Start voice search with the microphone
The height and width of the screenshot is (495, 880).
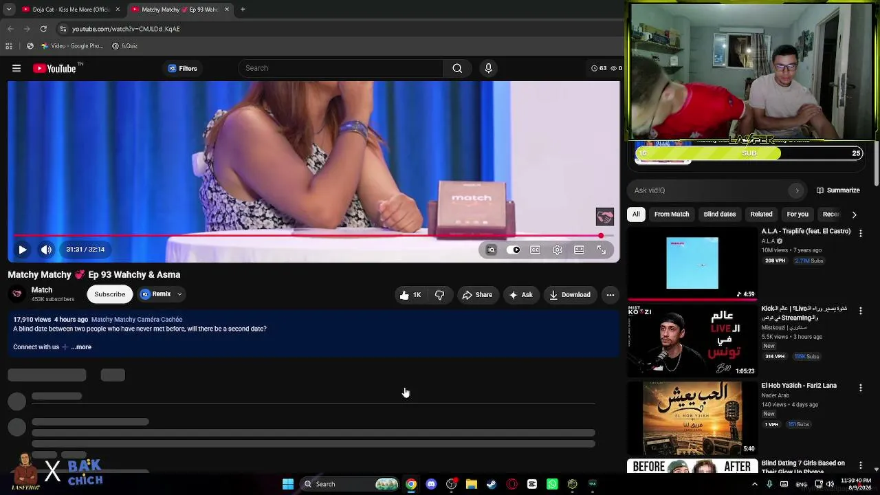coord(488,68)
